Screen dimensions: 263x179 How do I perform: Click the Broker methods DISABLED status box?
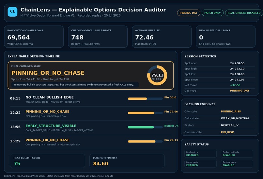point(237,154)
